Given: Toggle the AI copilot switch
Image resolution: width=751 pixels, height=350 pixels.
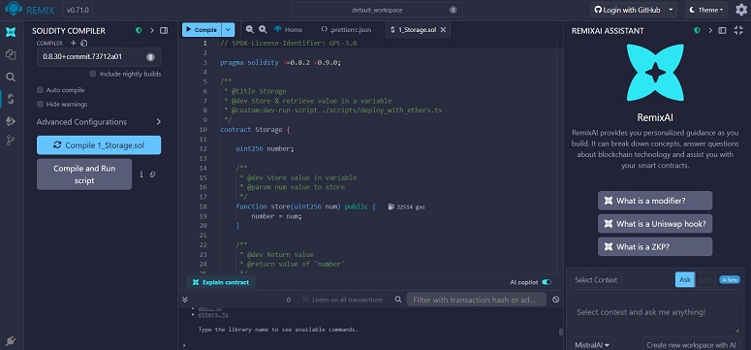Looking at the screenshot, I should tap(547, 282).
